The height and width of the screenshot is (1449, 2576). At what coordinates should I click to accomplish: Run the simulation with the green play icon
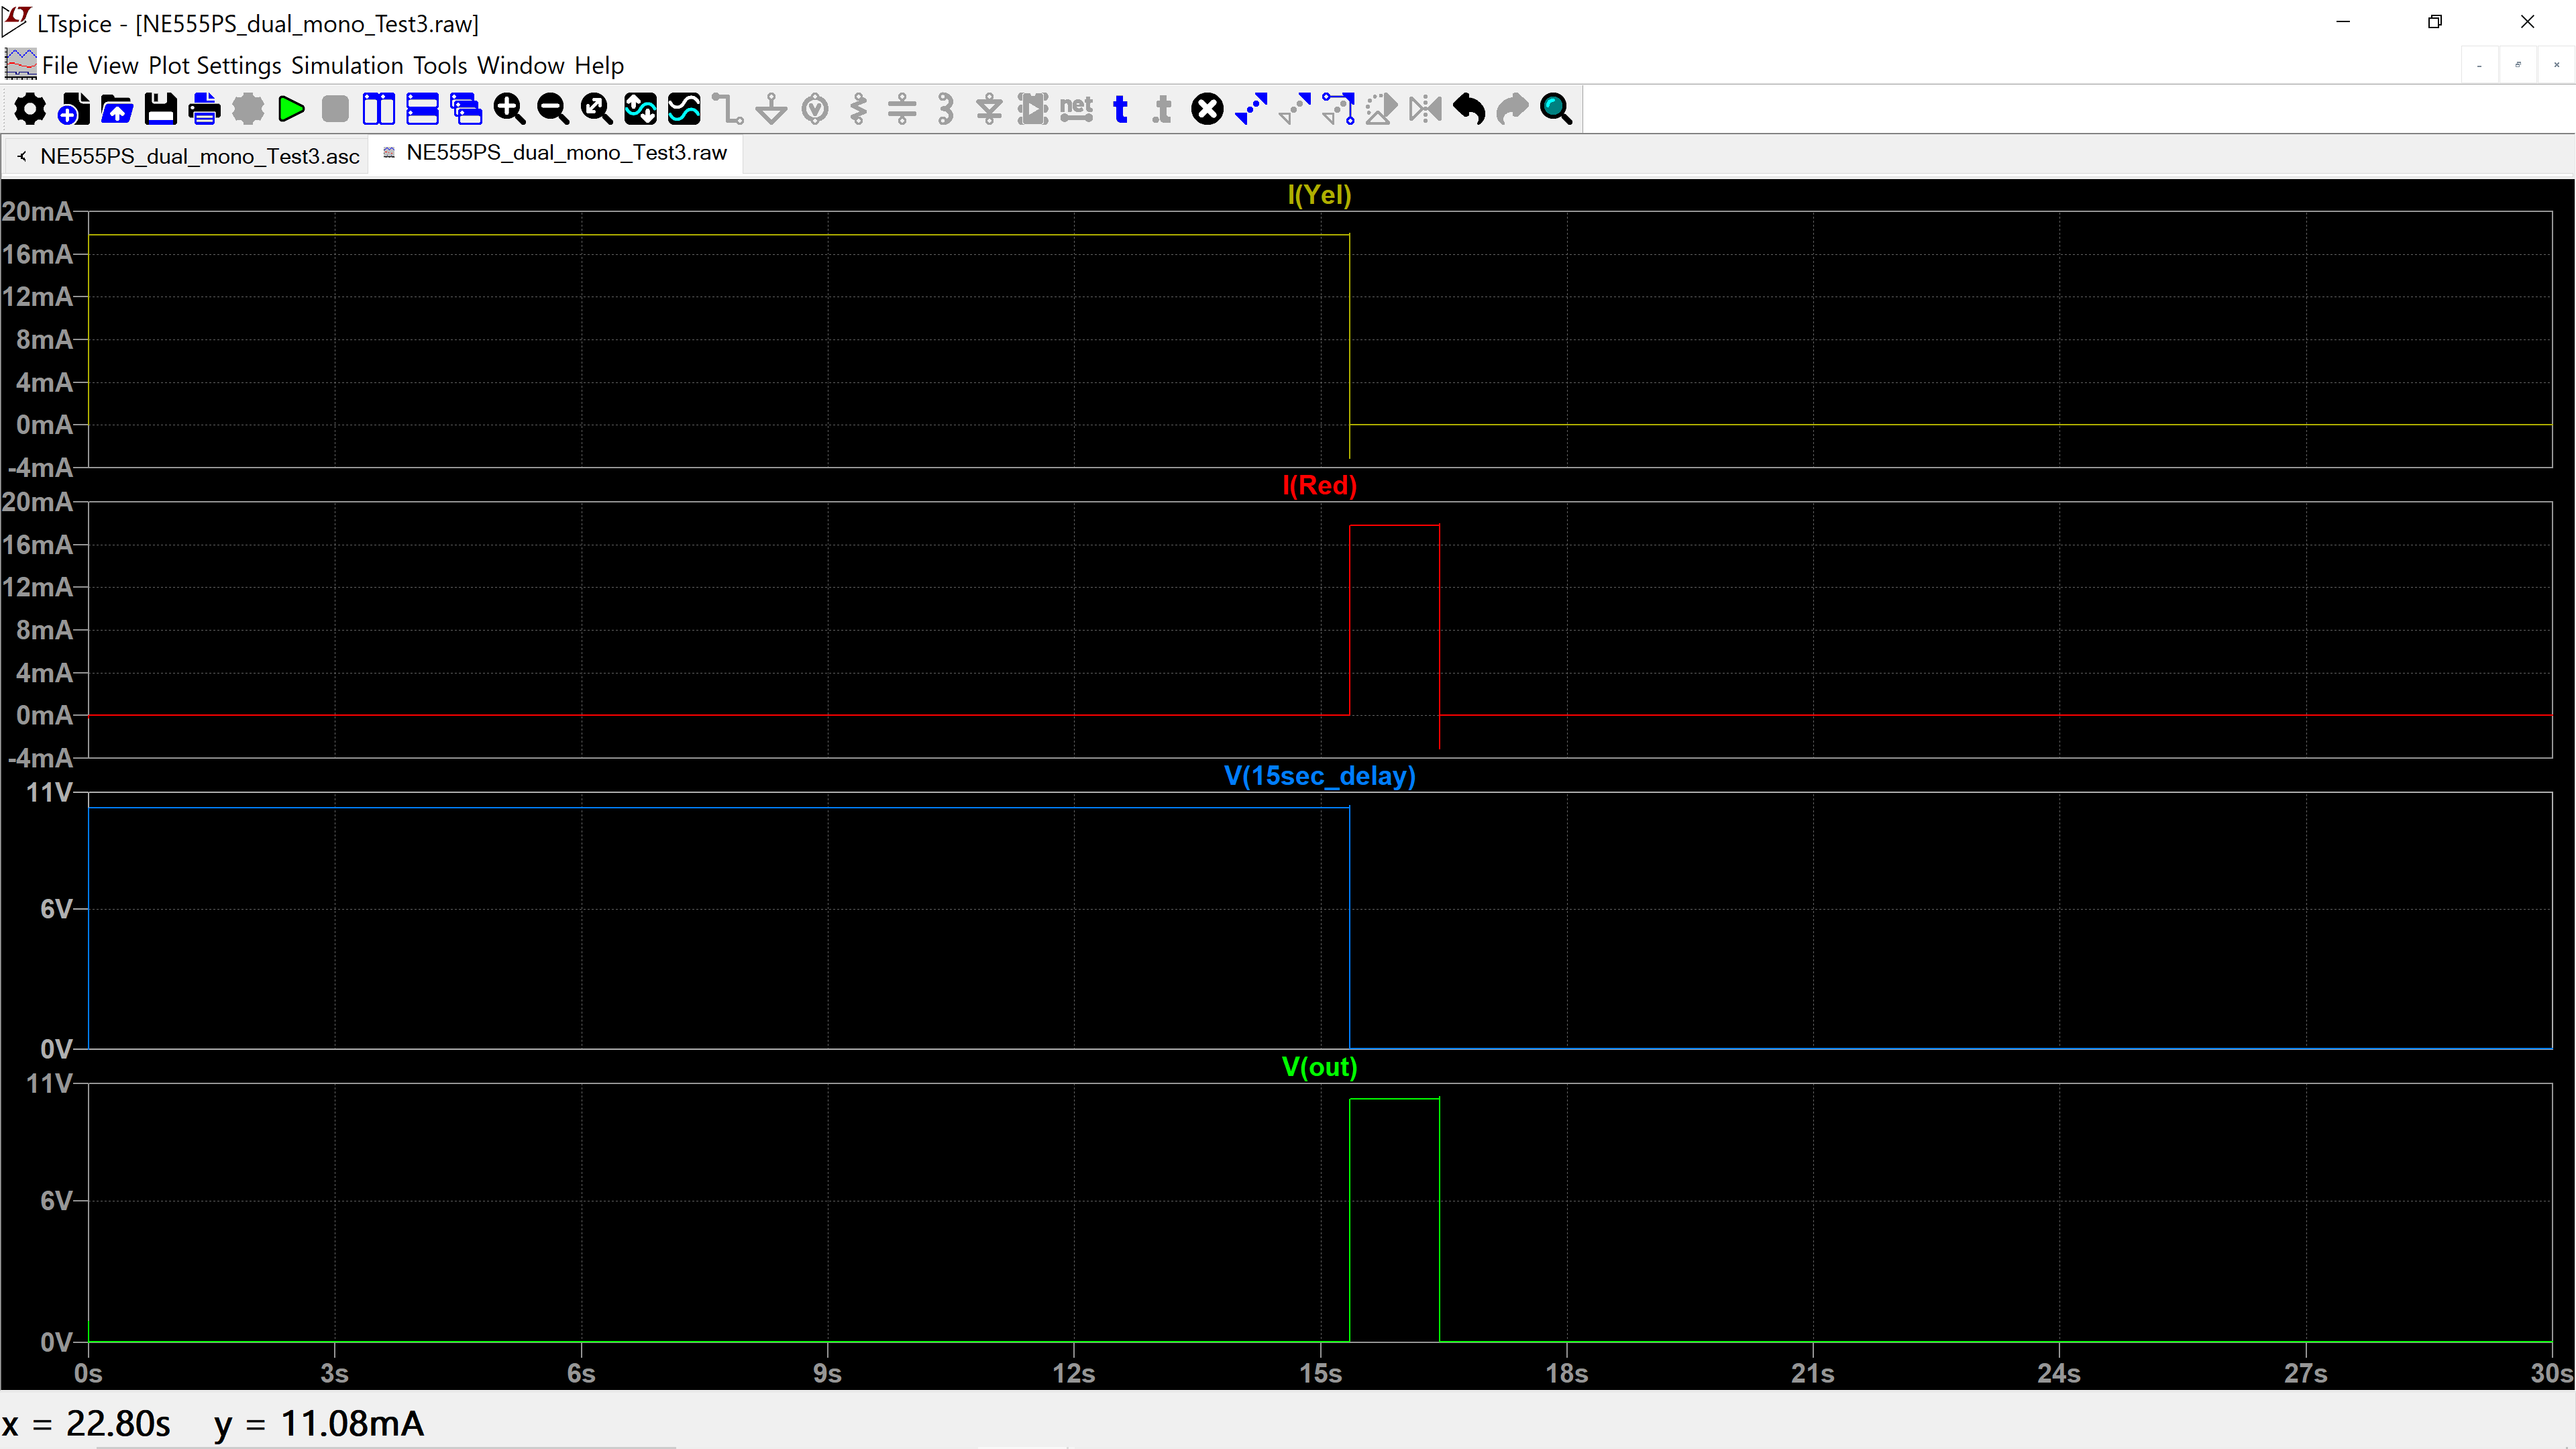click(291, 109)
